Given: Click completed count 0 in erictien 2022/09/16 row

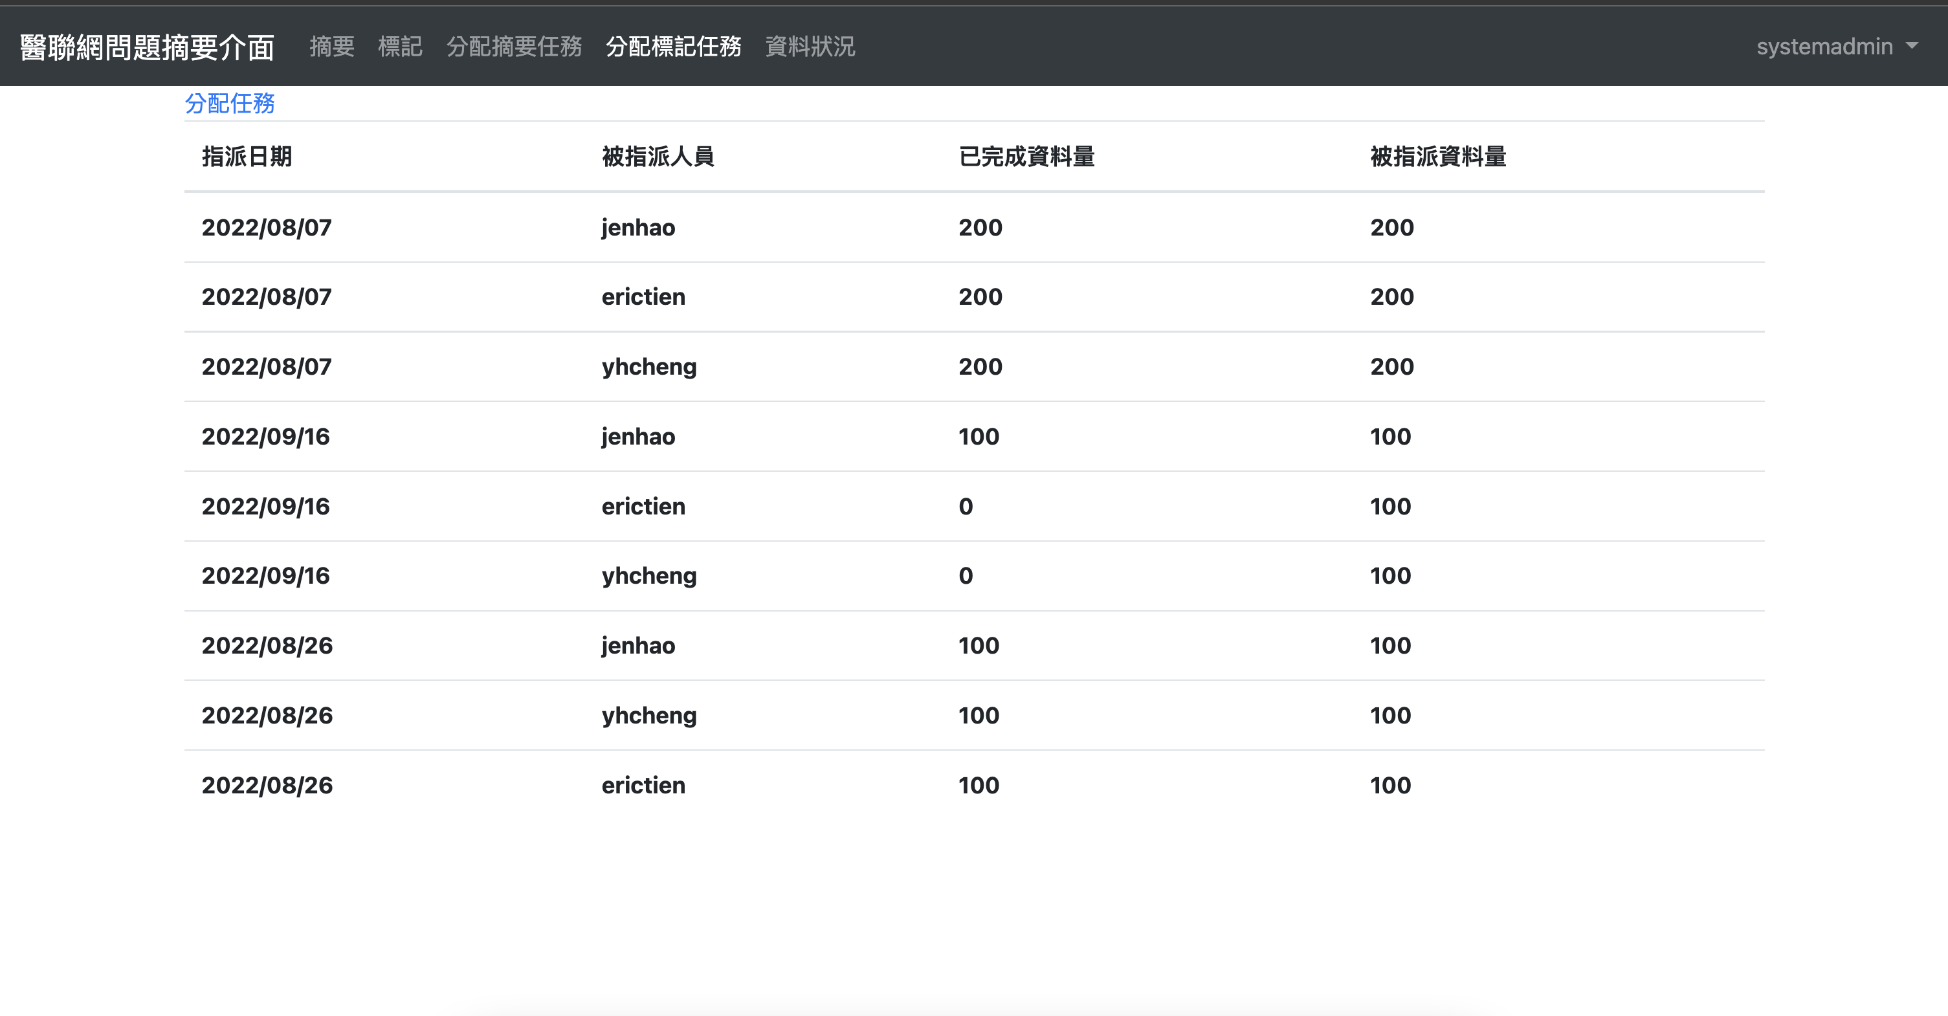Looking at the screenshot, I should point(966,507).
